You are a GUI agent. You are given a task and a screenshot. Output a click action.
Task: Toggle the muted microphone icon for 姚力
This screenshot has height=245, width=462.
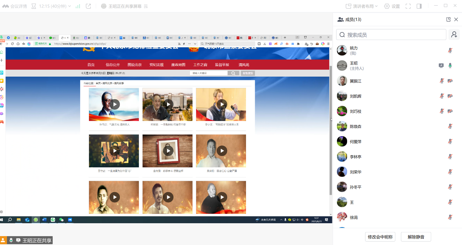pyautogui.click(x=450, y=50)
